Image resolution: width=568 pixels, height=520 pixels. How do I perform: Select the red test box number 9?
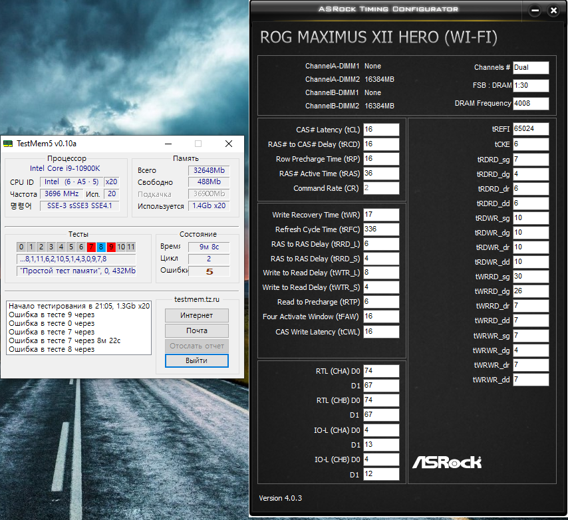111,247
